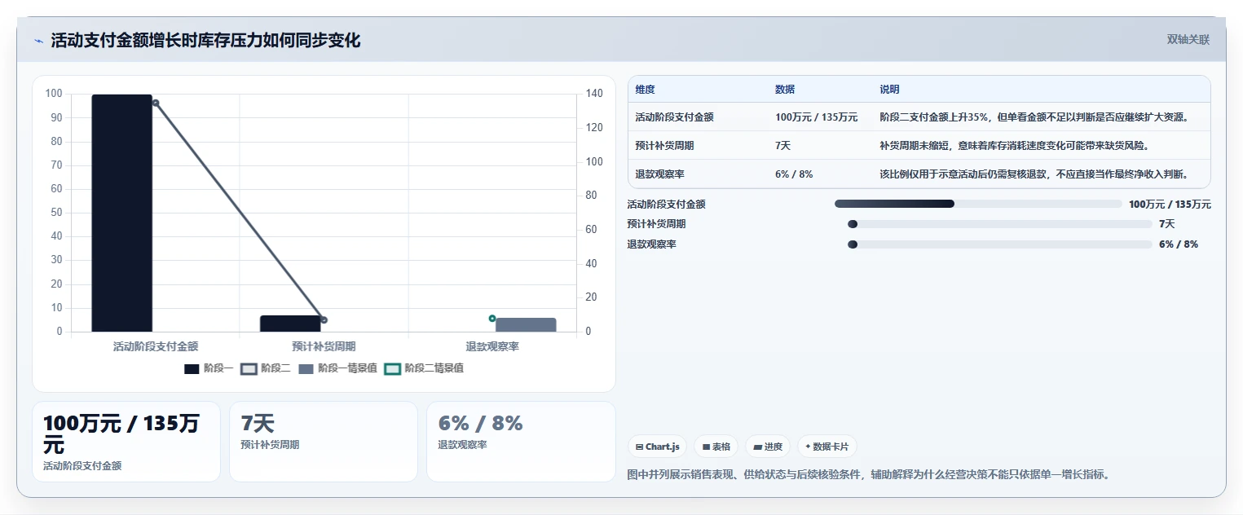Click the Chart.js tag
Screen dimensions: 1243x515
click(x=657, y=447)
